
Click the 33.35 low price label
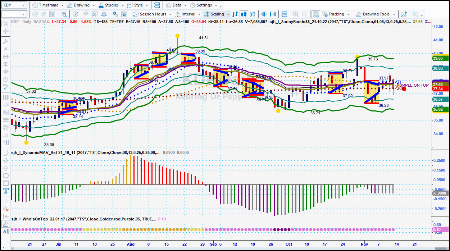pos(49,145)
